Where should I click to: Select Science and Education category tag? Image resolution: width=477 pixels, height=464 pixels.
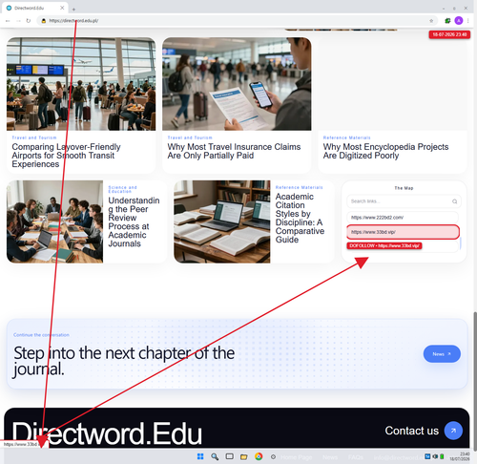click(122, 189)
